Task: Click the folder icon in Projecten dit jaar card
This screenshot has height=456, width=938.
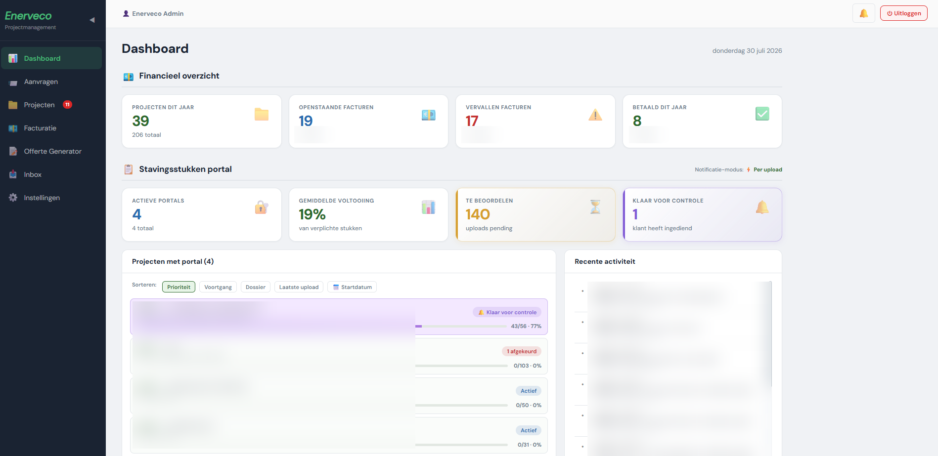Action: tap(262, 114)
